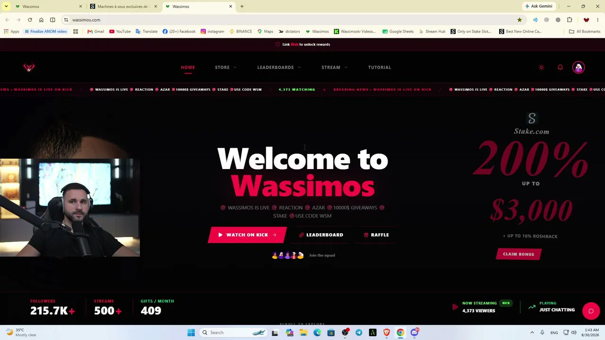The image size is (605, 340).
Task: Click the CLAIM BONUS button
Action: (519, 254)
